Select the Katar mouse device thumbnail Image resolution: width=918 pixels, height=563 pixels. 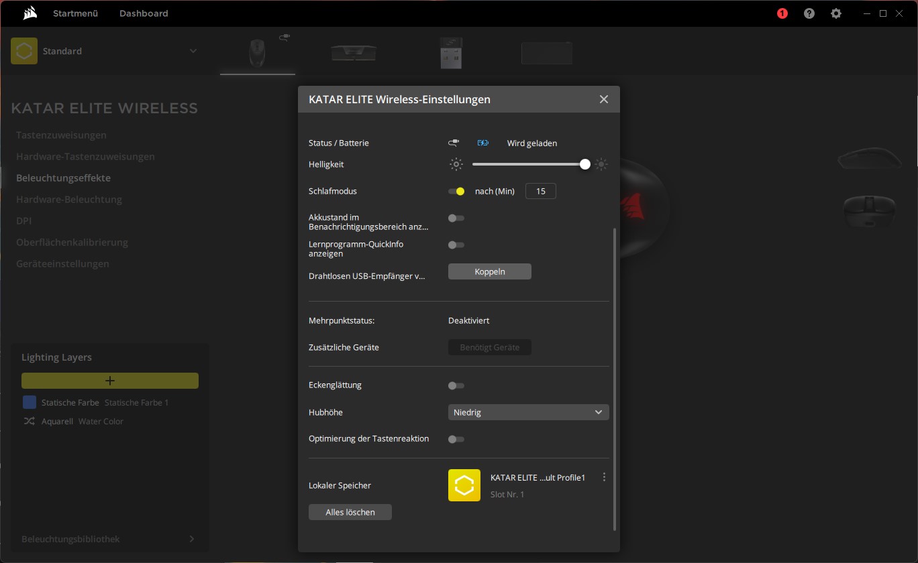(257, 52)
